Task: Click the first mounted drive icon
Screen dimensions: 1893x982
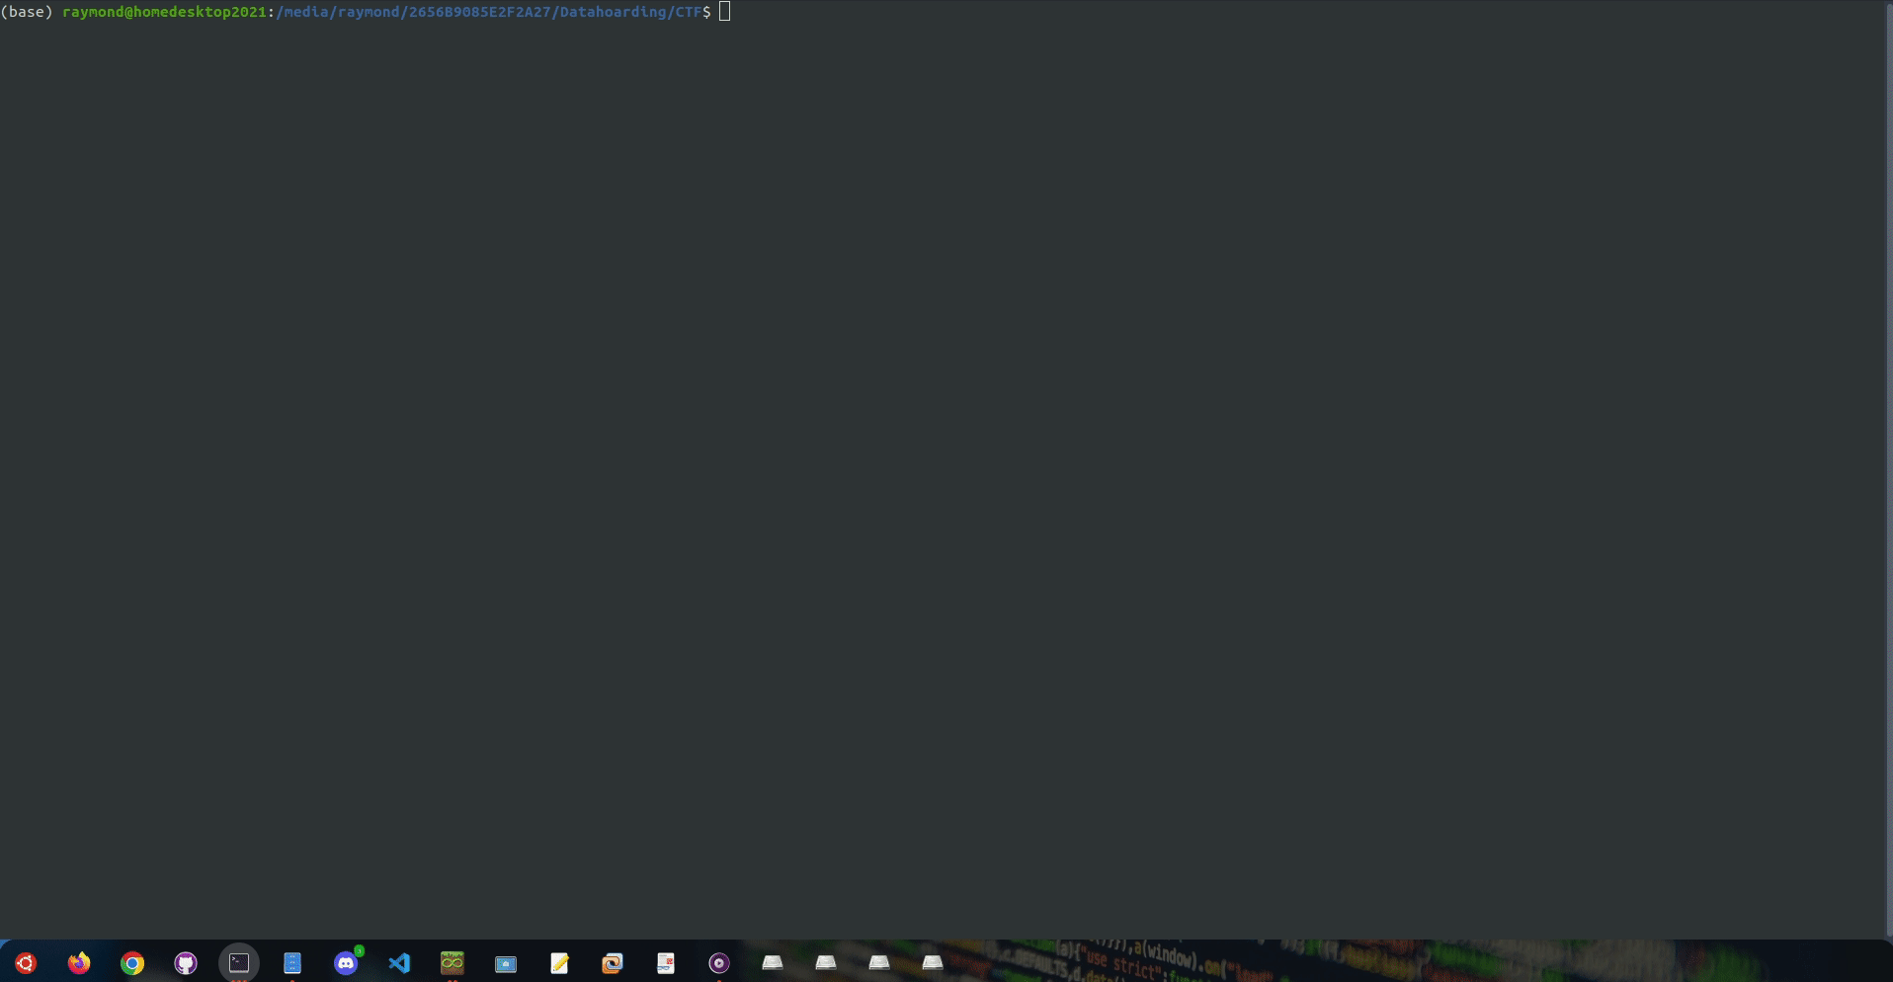Action: [773, 963]
